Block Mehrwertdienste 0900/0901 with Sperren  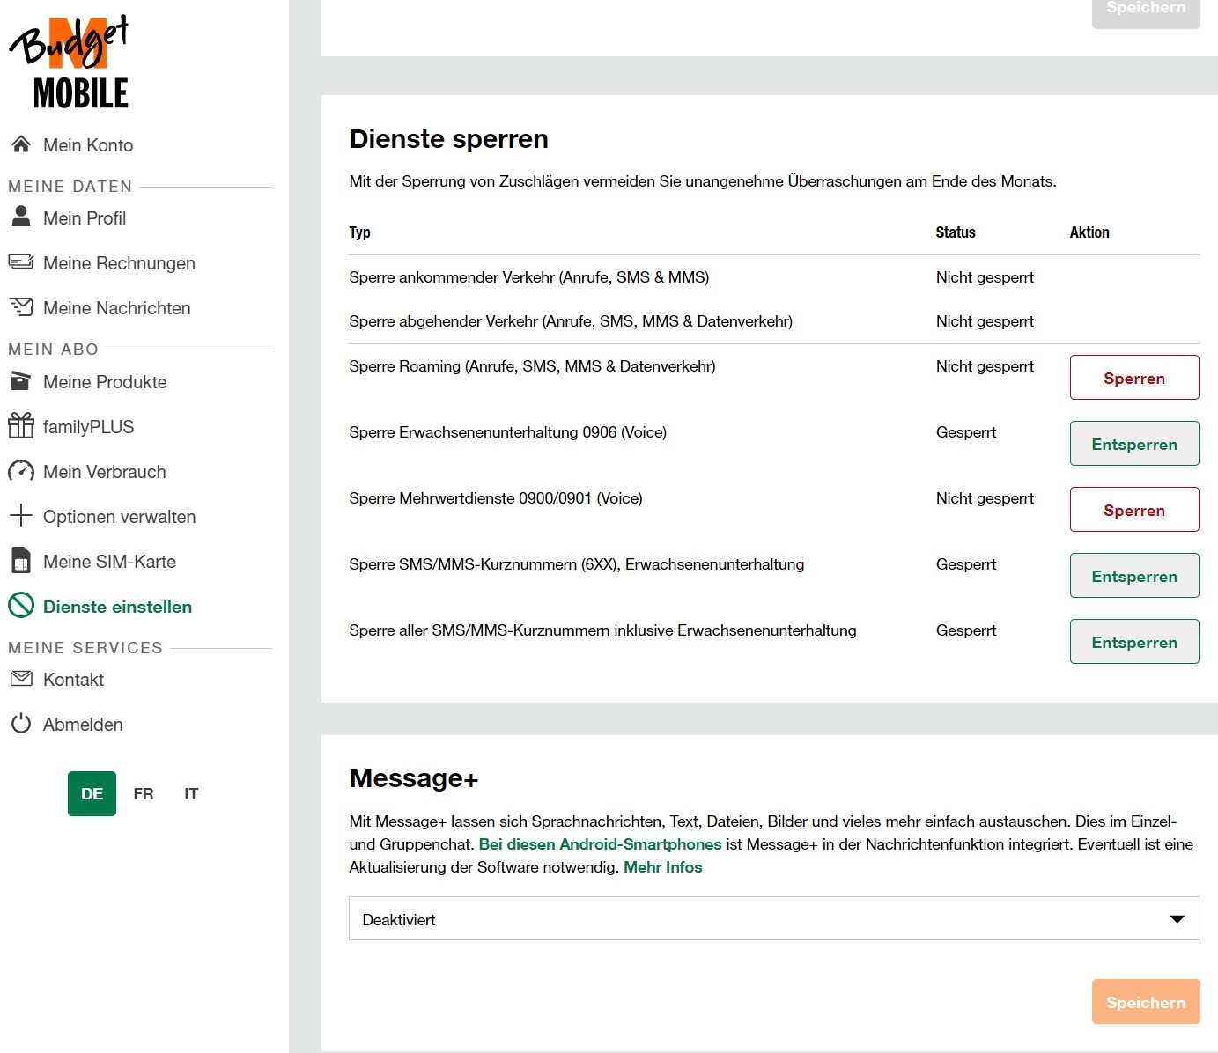point(1133,510)
